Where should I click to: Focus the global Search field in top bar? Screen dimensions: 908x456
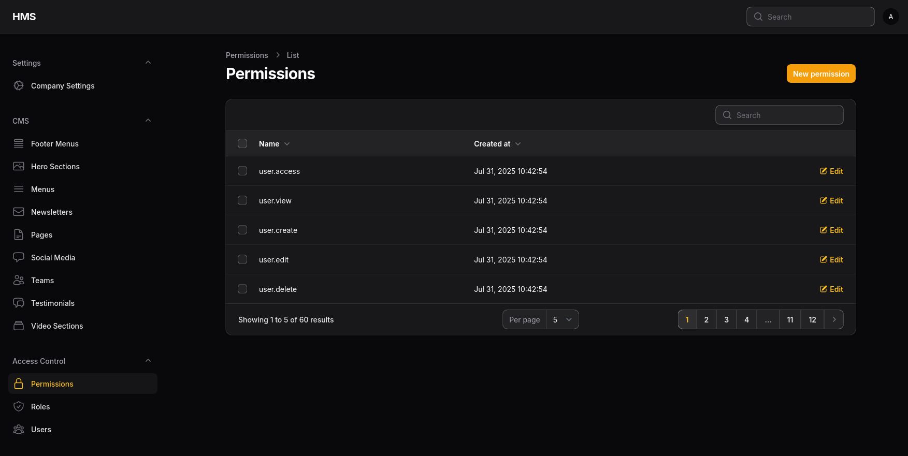tap(811, 17)
